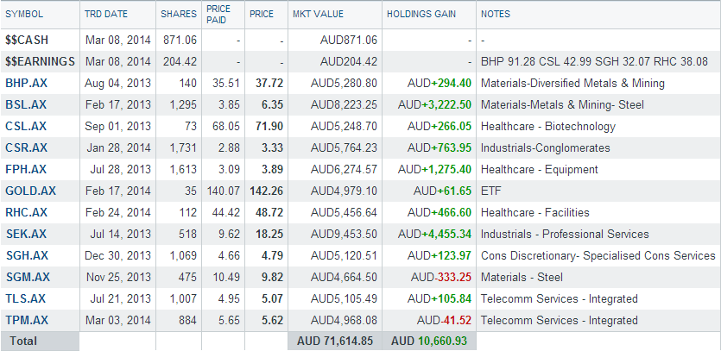
Task: Open the SGM.AX ticker link
Action: (x=28, y=277)
